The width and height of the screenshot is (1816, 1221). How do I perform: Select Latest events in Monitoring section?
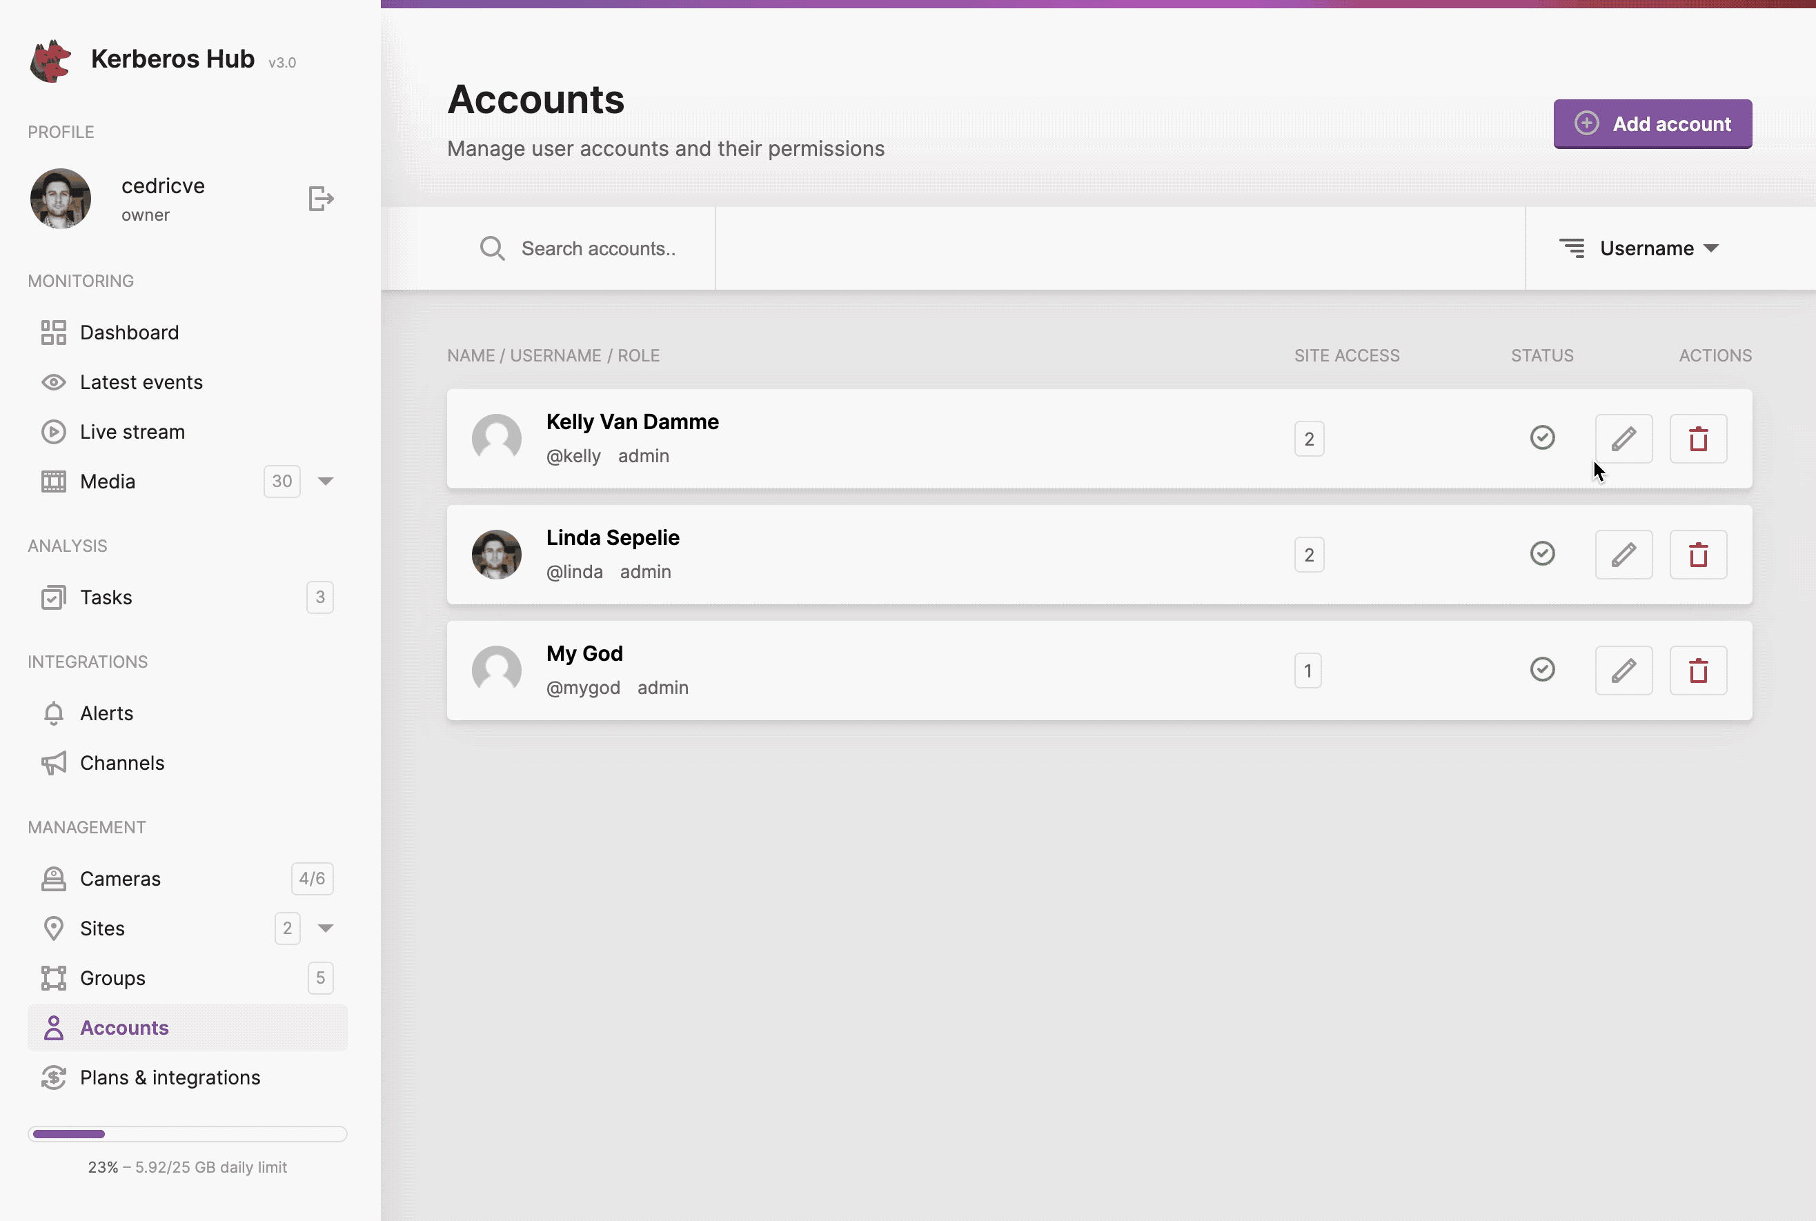tap(141, 382)
